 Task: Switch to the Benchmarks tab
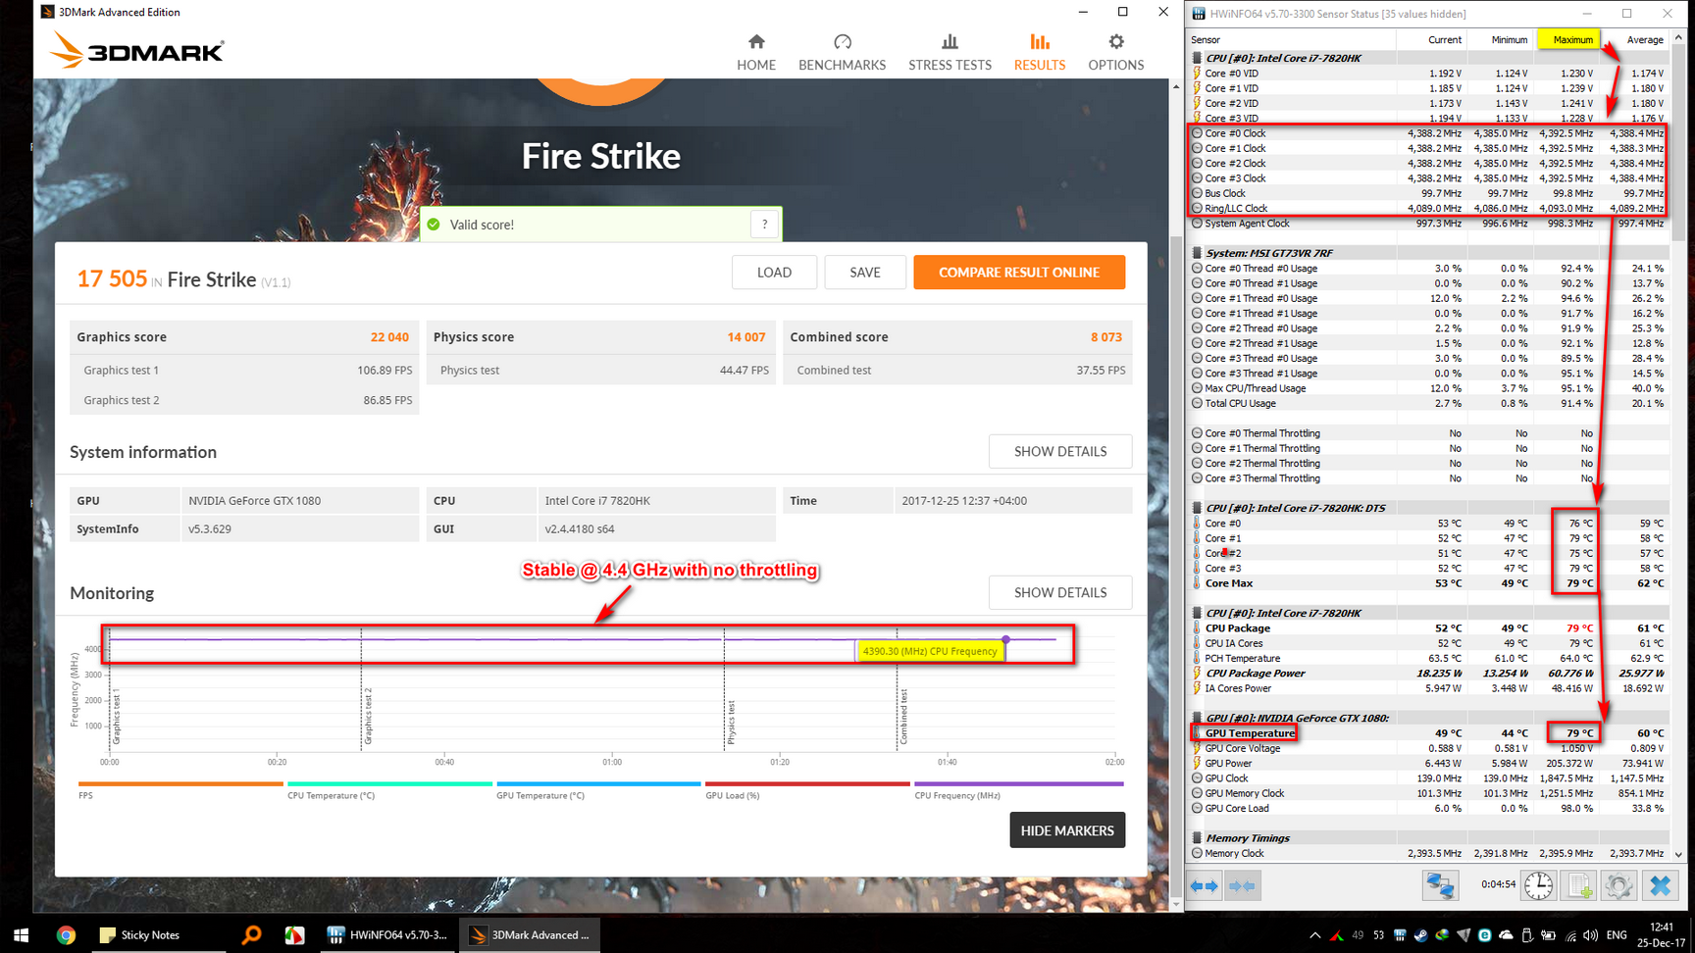tap(842, 53)
